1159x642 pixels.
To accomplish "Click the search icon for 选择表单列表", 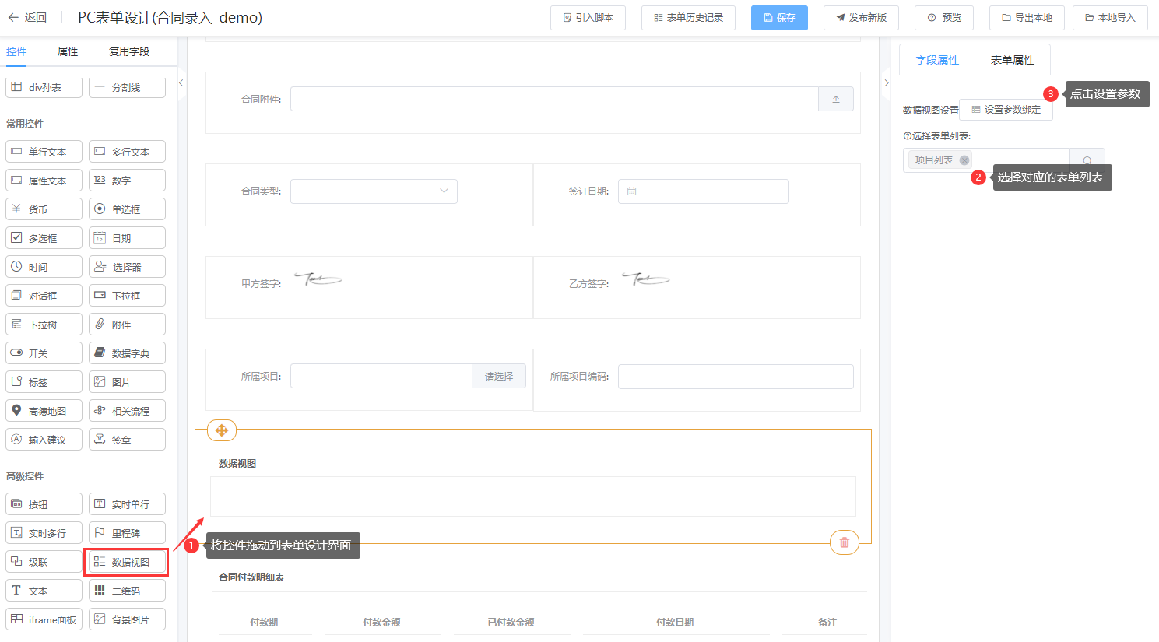I will point(1087,160).
